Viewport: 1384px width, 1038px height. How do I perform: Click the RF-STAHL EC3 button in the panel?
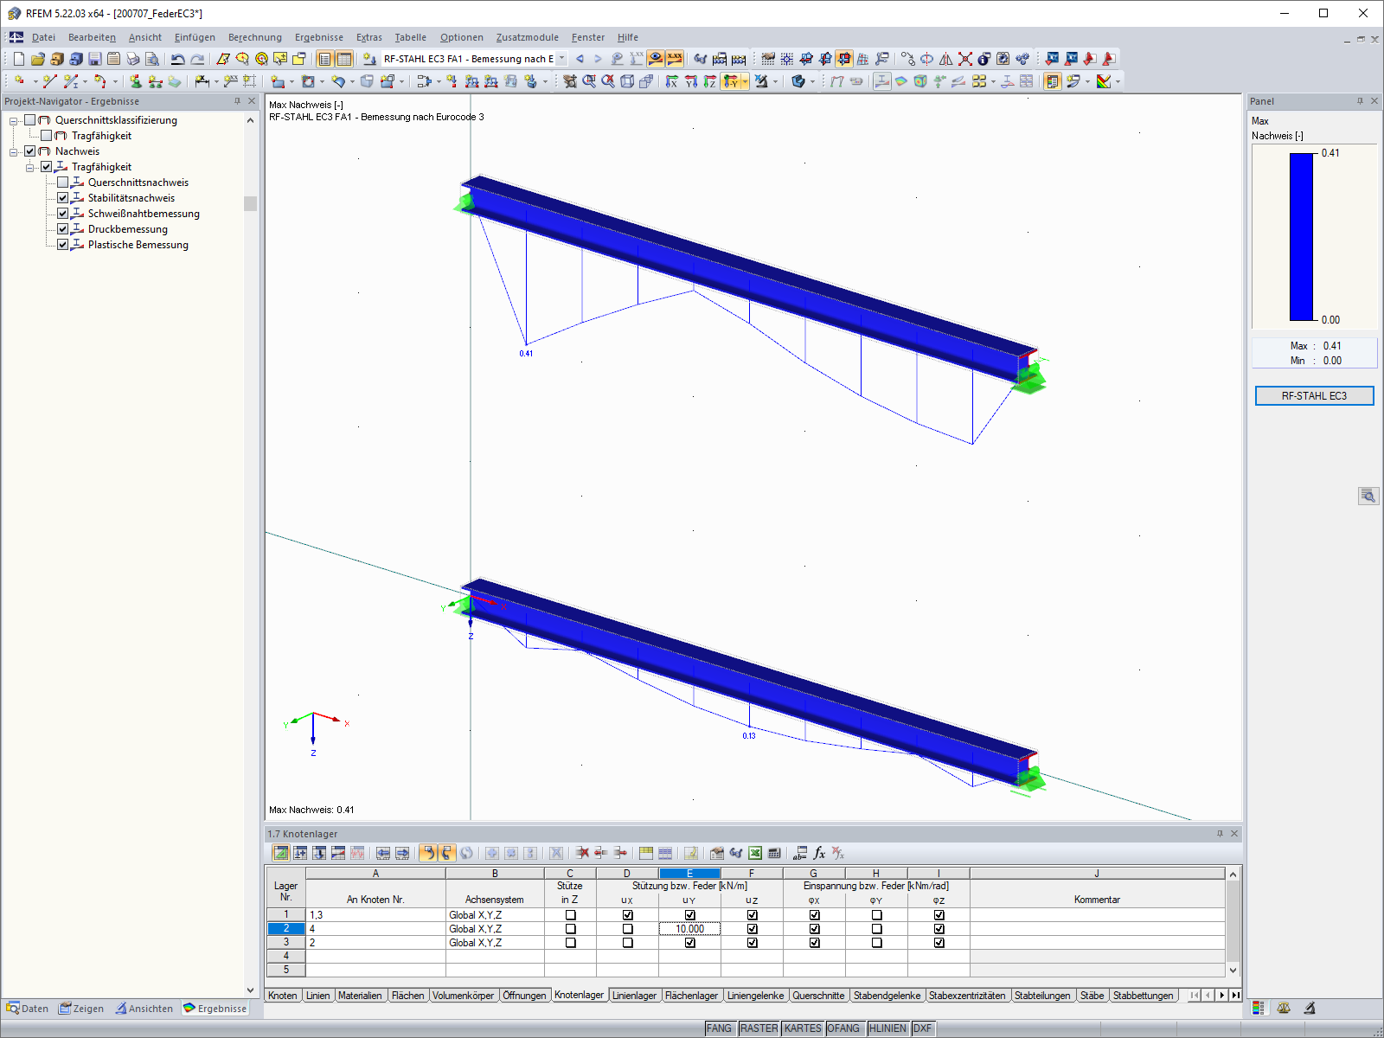1314,396
